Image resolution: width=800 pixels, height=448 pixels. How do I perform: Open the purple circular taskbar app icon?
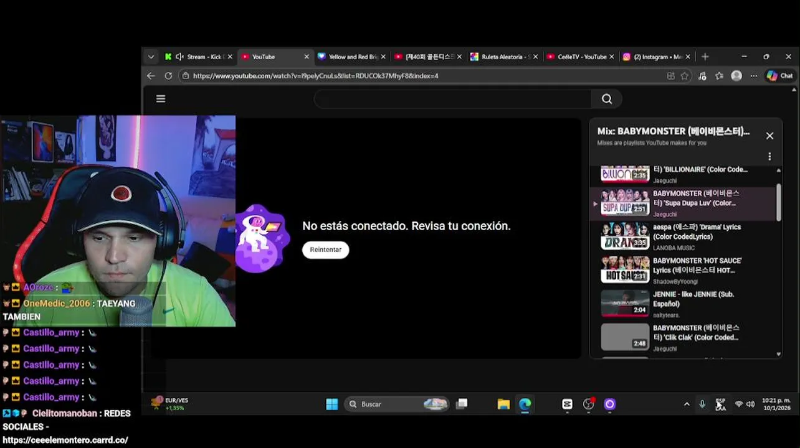[x=610, y=404]
